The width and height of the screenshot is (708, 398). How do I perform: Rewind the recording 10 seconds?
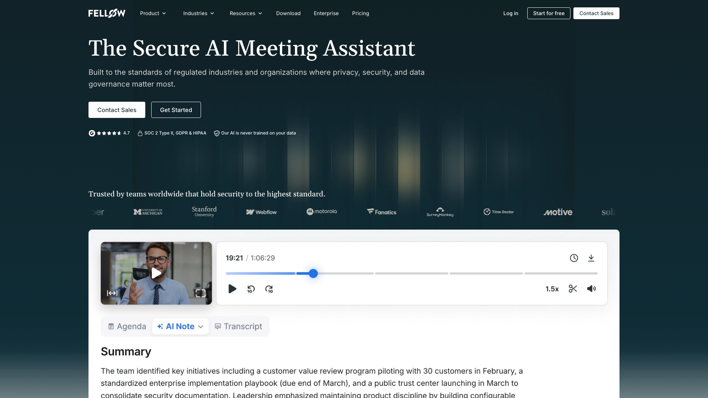(x=251, y=289)
